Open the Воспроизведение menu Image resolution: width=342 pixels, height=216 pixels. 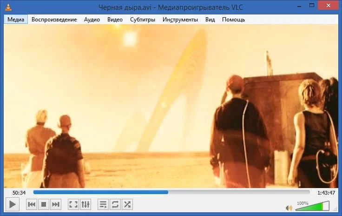pyautogui.click(x=54, y=20)
